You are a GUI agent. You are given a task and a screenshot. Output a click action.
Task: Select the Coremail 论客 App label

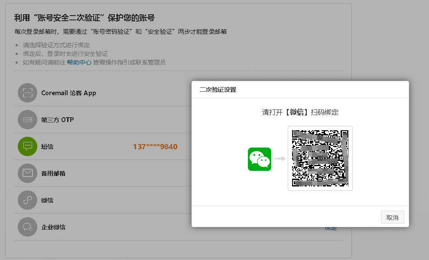click(68, 93)
